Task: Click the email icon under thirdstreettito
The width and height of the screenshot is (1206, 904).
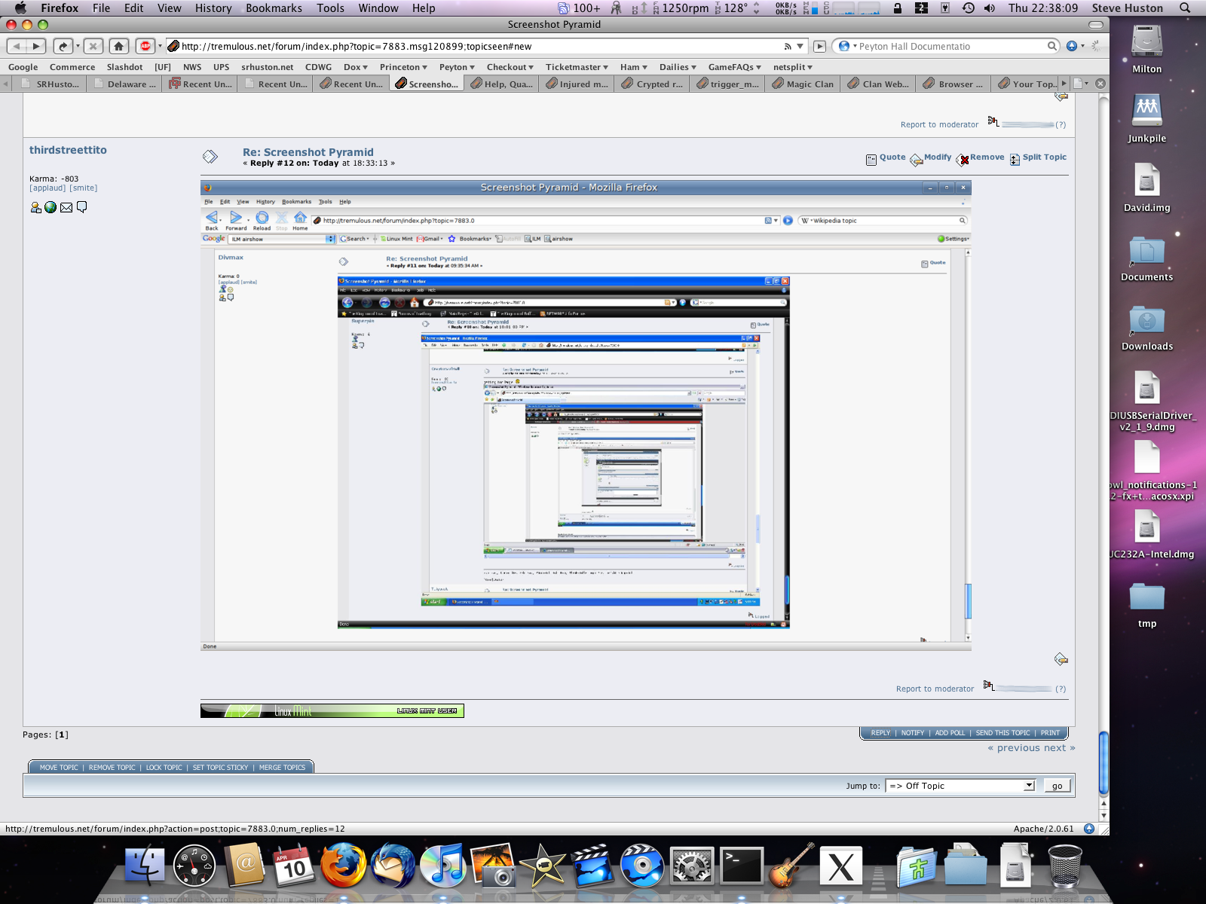Action: point(66,207)
